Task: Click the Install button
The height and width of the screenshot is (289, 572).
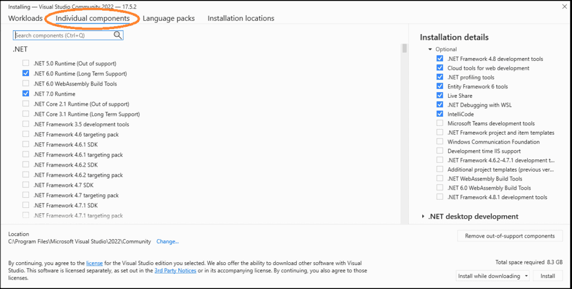Action: coord(547,276)
